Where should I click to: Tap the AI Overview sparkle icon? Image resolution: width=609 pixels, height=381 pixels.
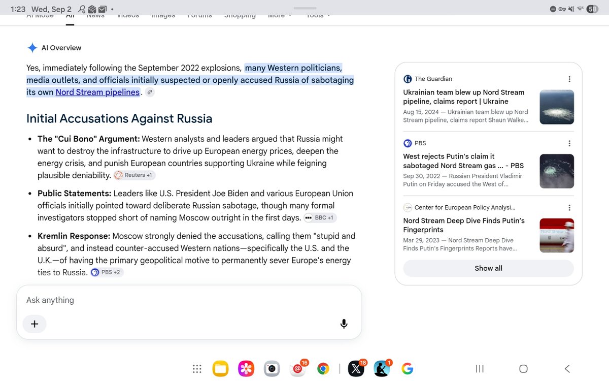pos(32,48)
